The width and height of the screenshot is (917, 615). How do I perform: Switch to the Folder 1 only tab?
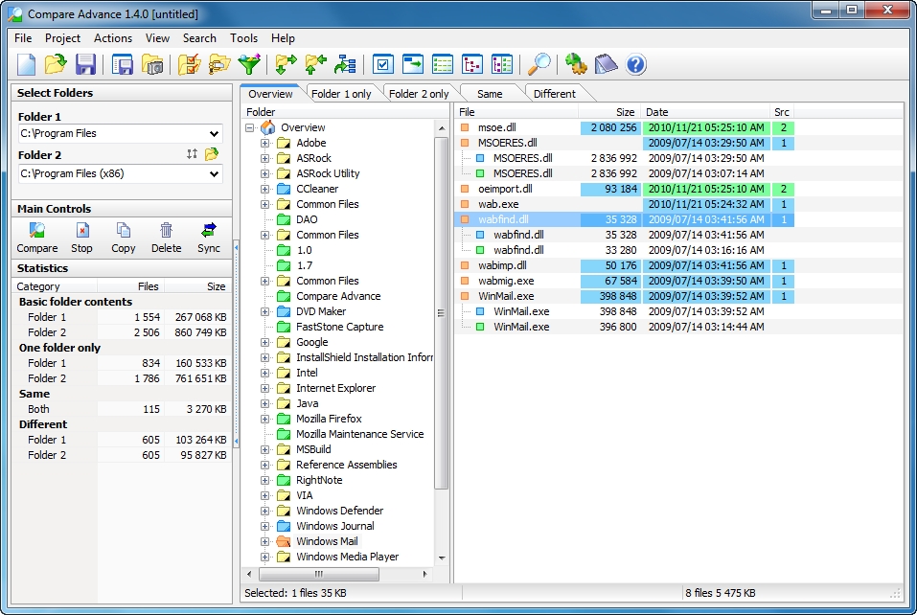[341, 94]
